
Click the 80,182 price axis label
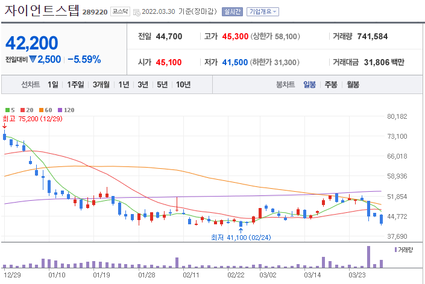point(397,116)
